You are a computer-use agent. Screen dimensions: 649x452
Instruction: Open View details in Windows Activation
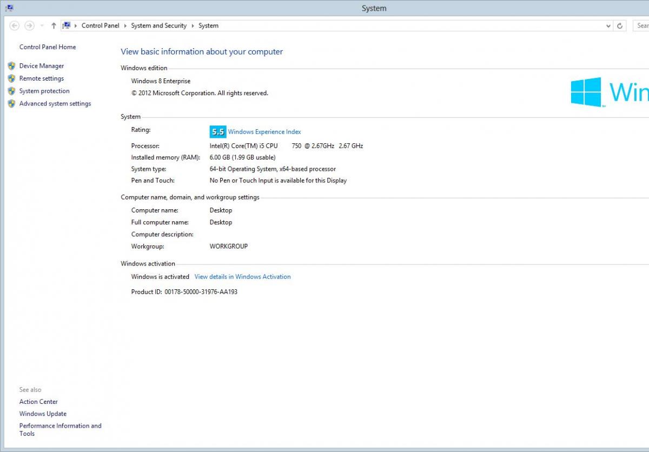pos(242,276)
